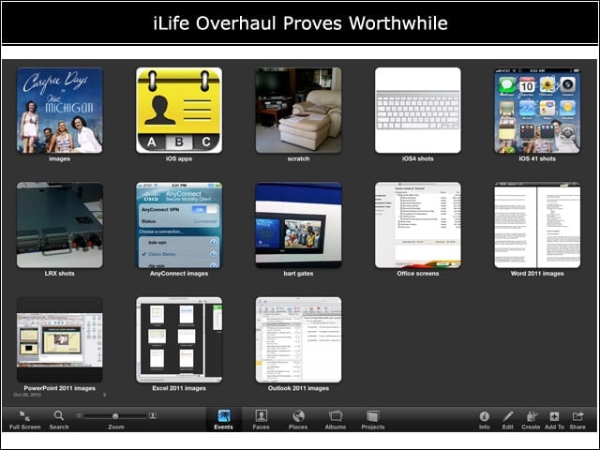Open the Share menu
Image resolution: width=600 pixels, height=450 pixels.
point(577,420)
